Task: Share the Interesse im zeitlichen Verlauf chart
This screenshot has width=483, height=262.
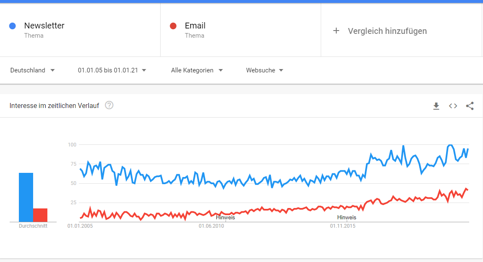Action: tap(470, 106)
